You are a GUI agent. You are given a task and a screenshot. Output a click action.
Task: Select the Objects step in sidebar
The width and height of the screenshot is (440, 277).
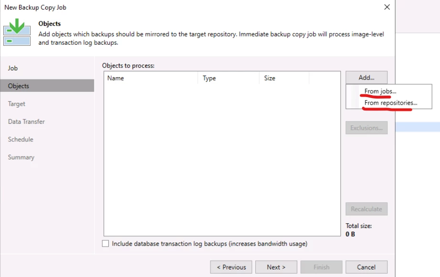point(47,86)
